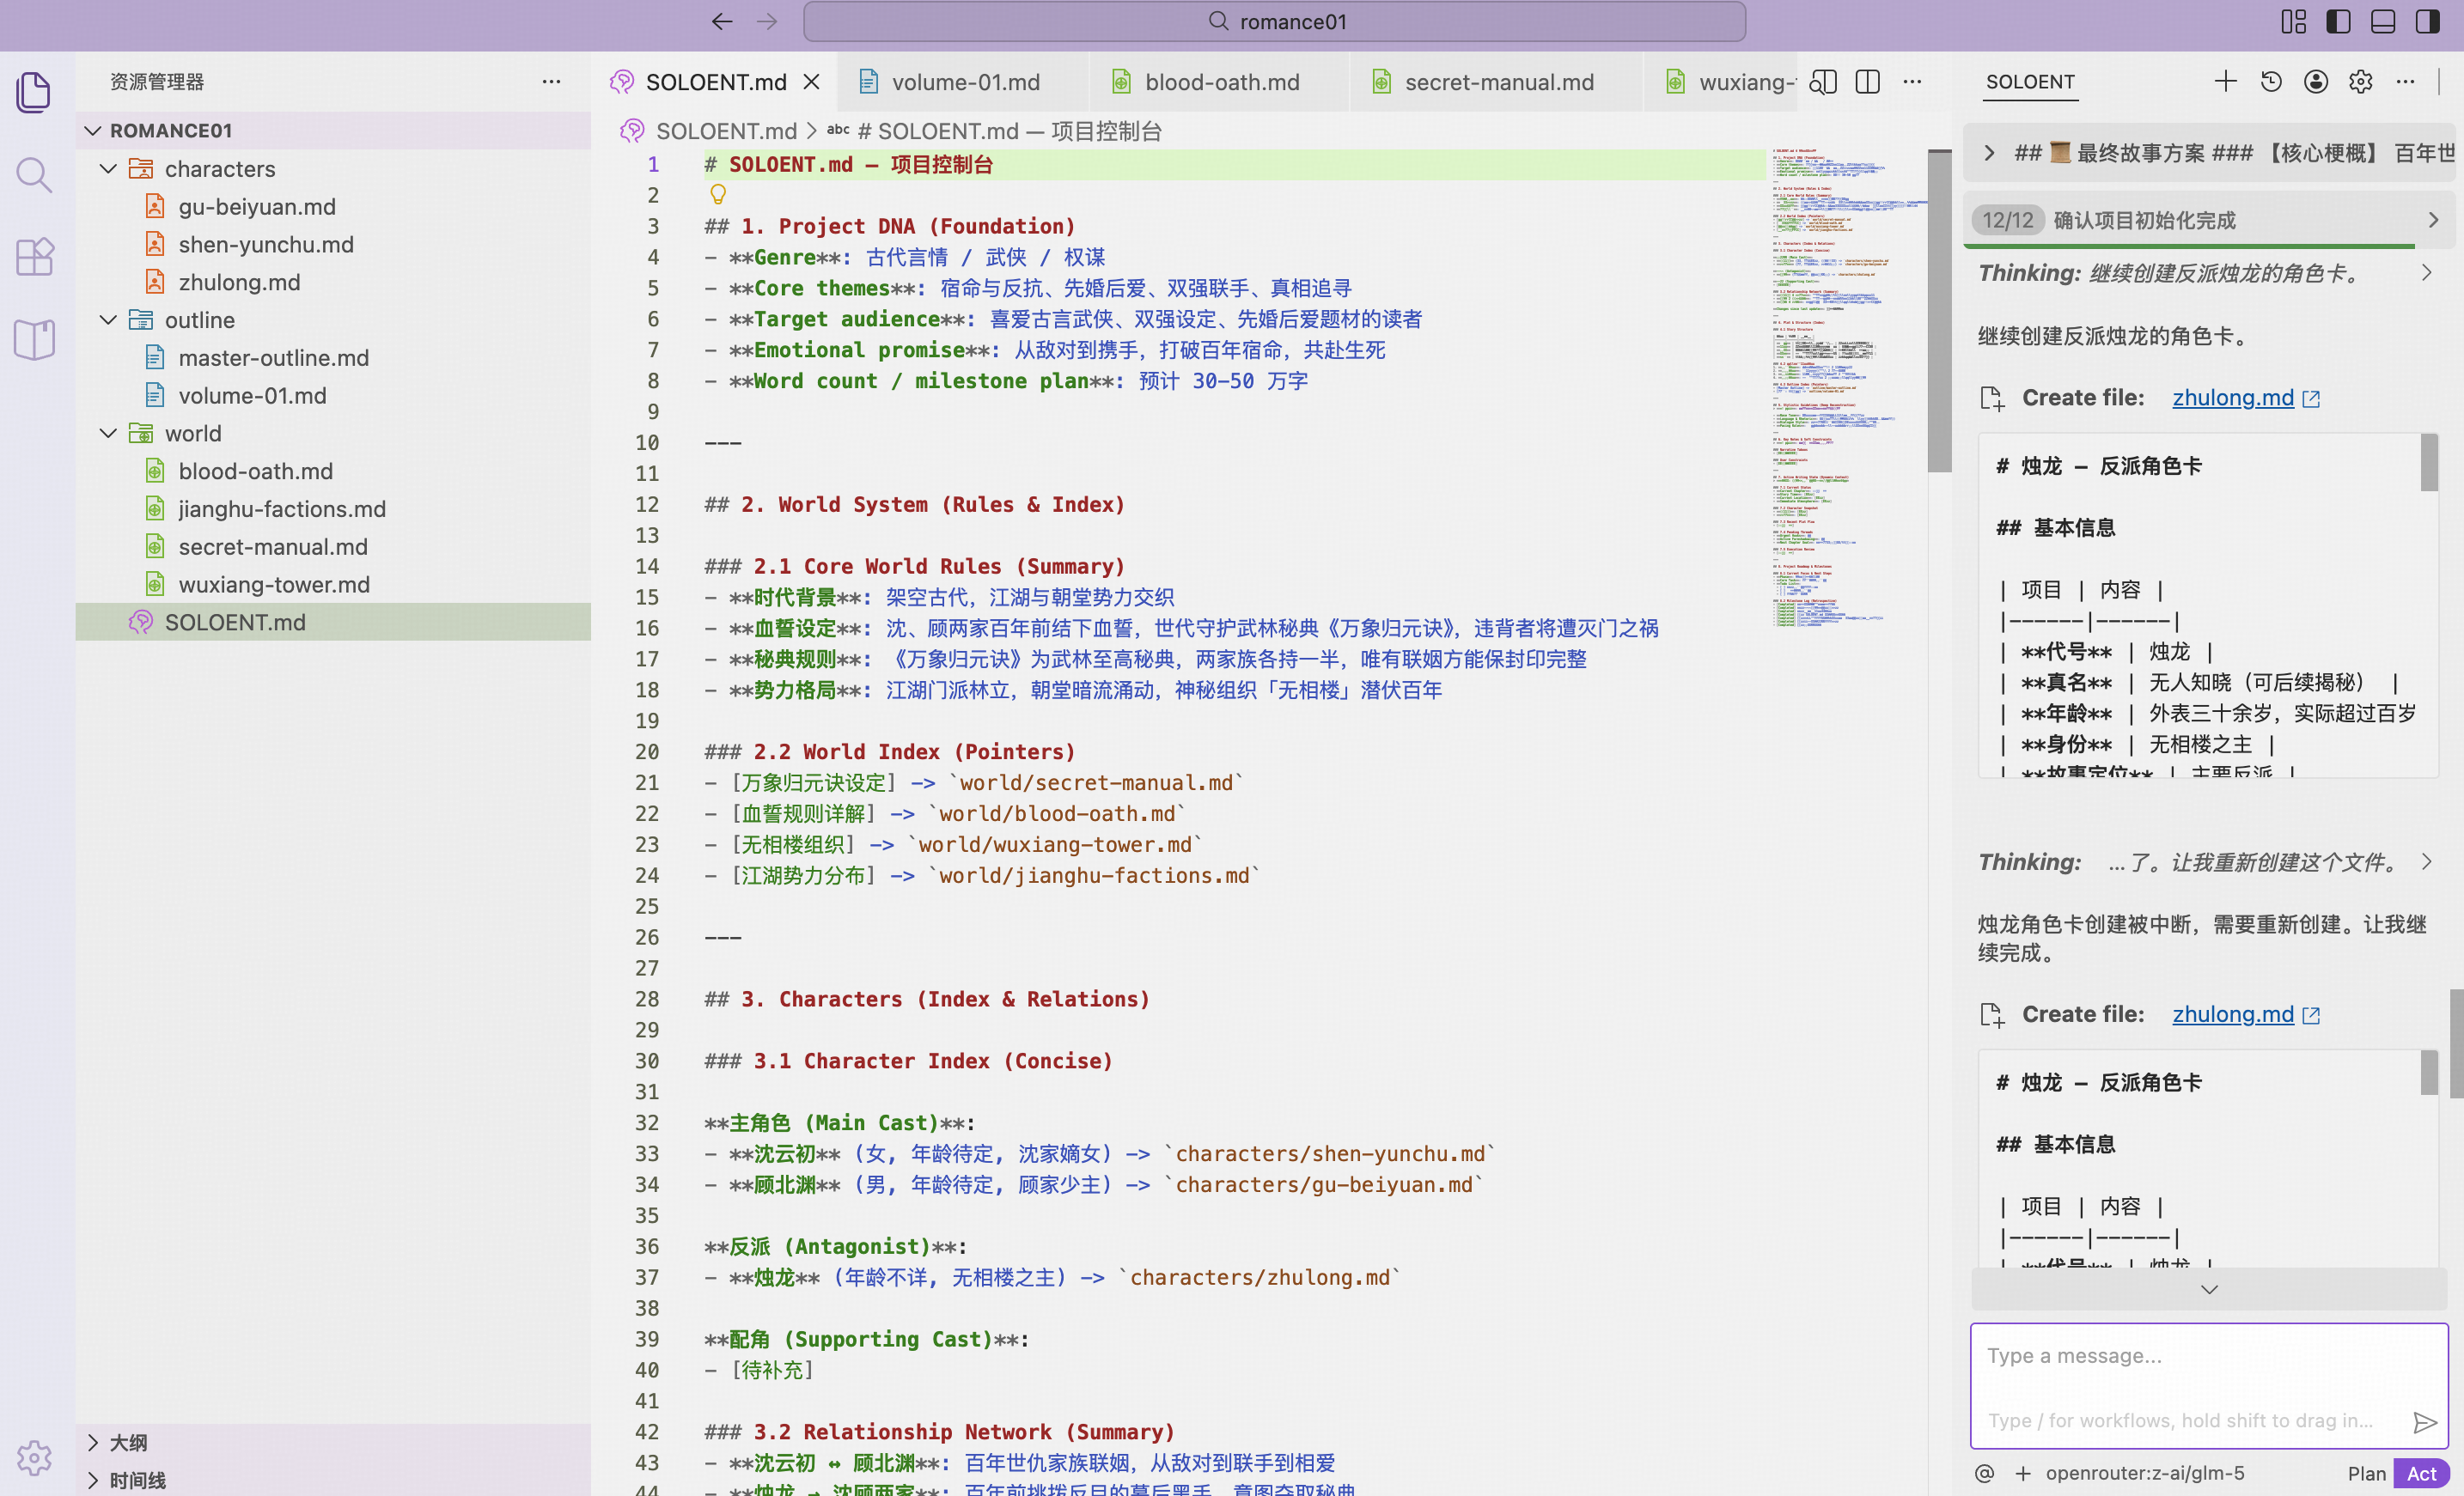Open task history in SOLOENT panel
Screen dimensions: 2464x1496
(2271, 82)
